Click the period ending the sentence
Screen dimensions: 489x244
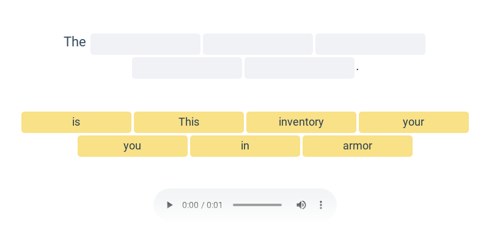point(358,70)
